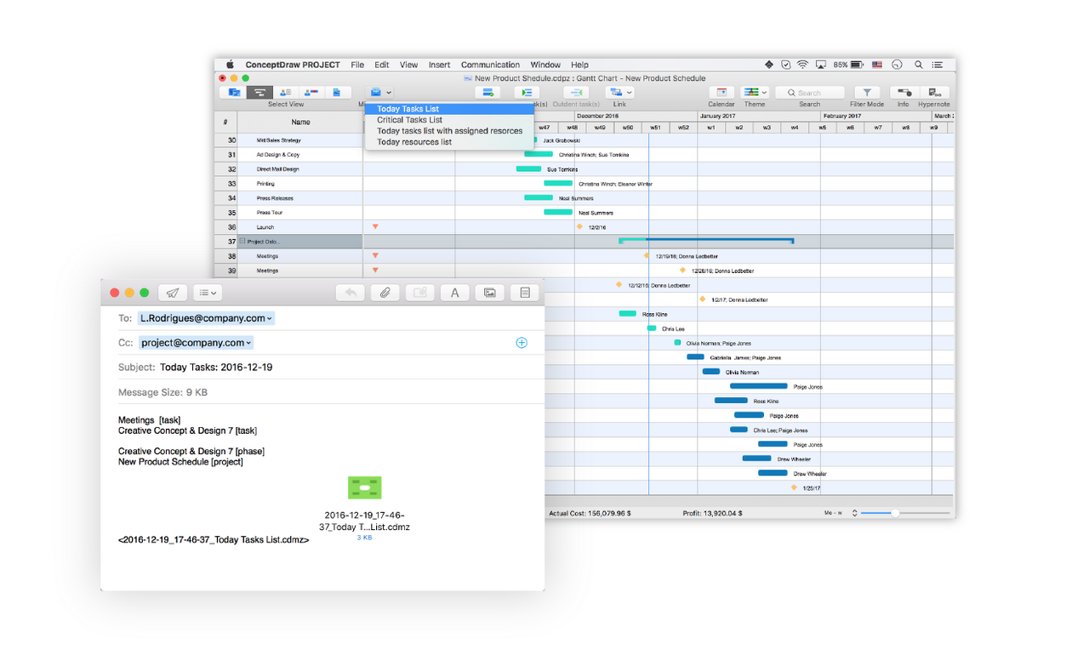The width and height of the screenshot is (1089, 667).
Task: Click the Link toolbar icon
Action: tap(615, 93)
